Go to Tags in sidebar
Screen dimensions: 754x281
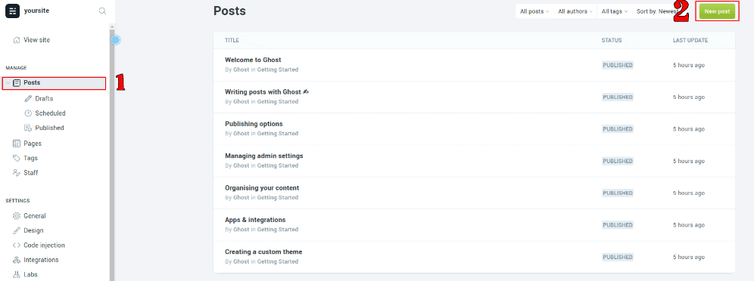pos(30,158)
